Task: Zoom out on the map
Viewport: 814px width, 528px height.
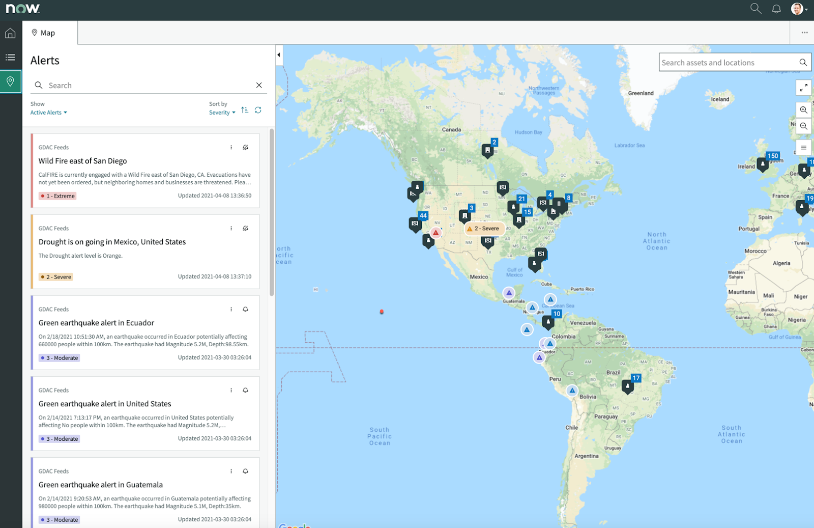Action: 803,126
